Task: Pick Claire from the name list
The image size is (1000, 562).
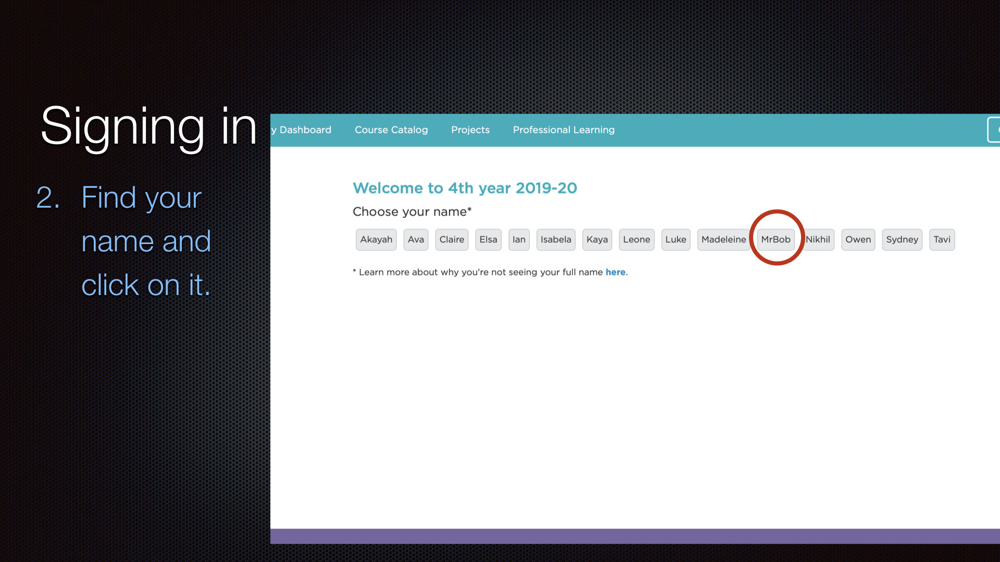Action: pyautogui.click(x=452, y=240)
